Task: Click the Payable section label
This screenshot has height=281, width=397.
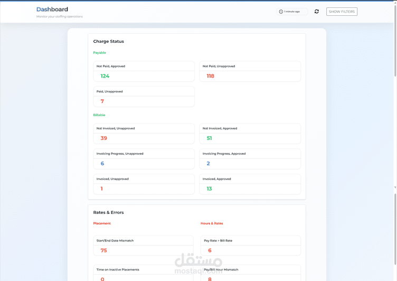Action: pos(99,53)
